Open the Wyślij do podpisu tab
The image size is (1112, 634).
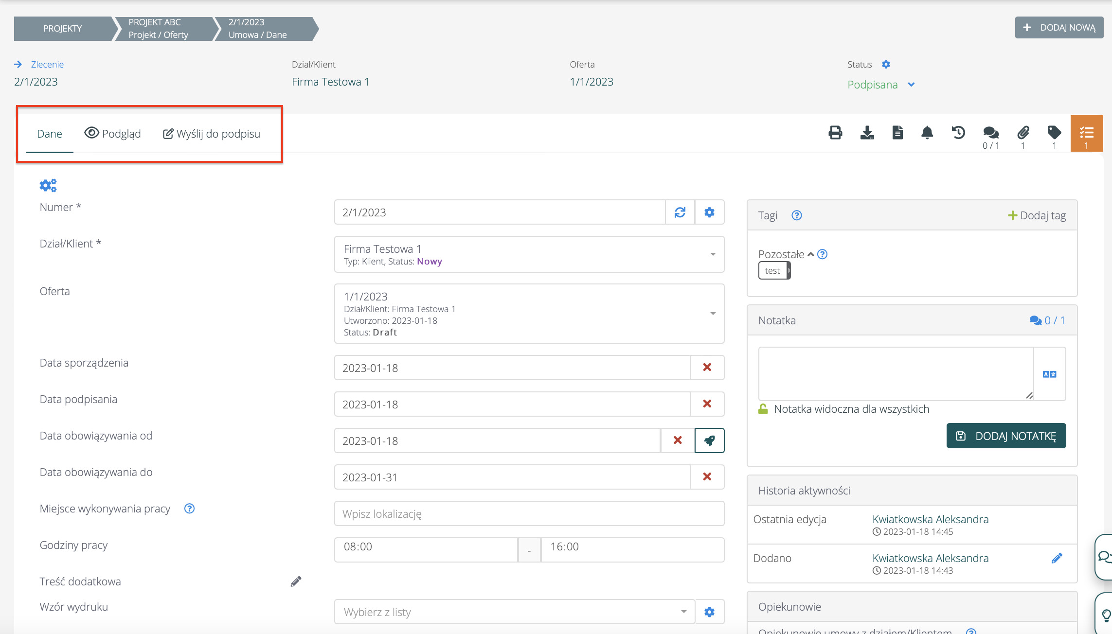pos(212,134)
